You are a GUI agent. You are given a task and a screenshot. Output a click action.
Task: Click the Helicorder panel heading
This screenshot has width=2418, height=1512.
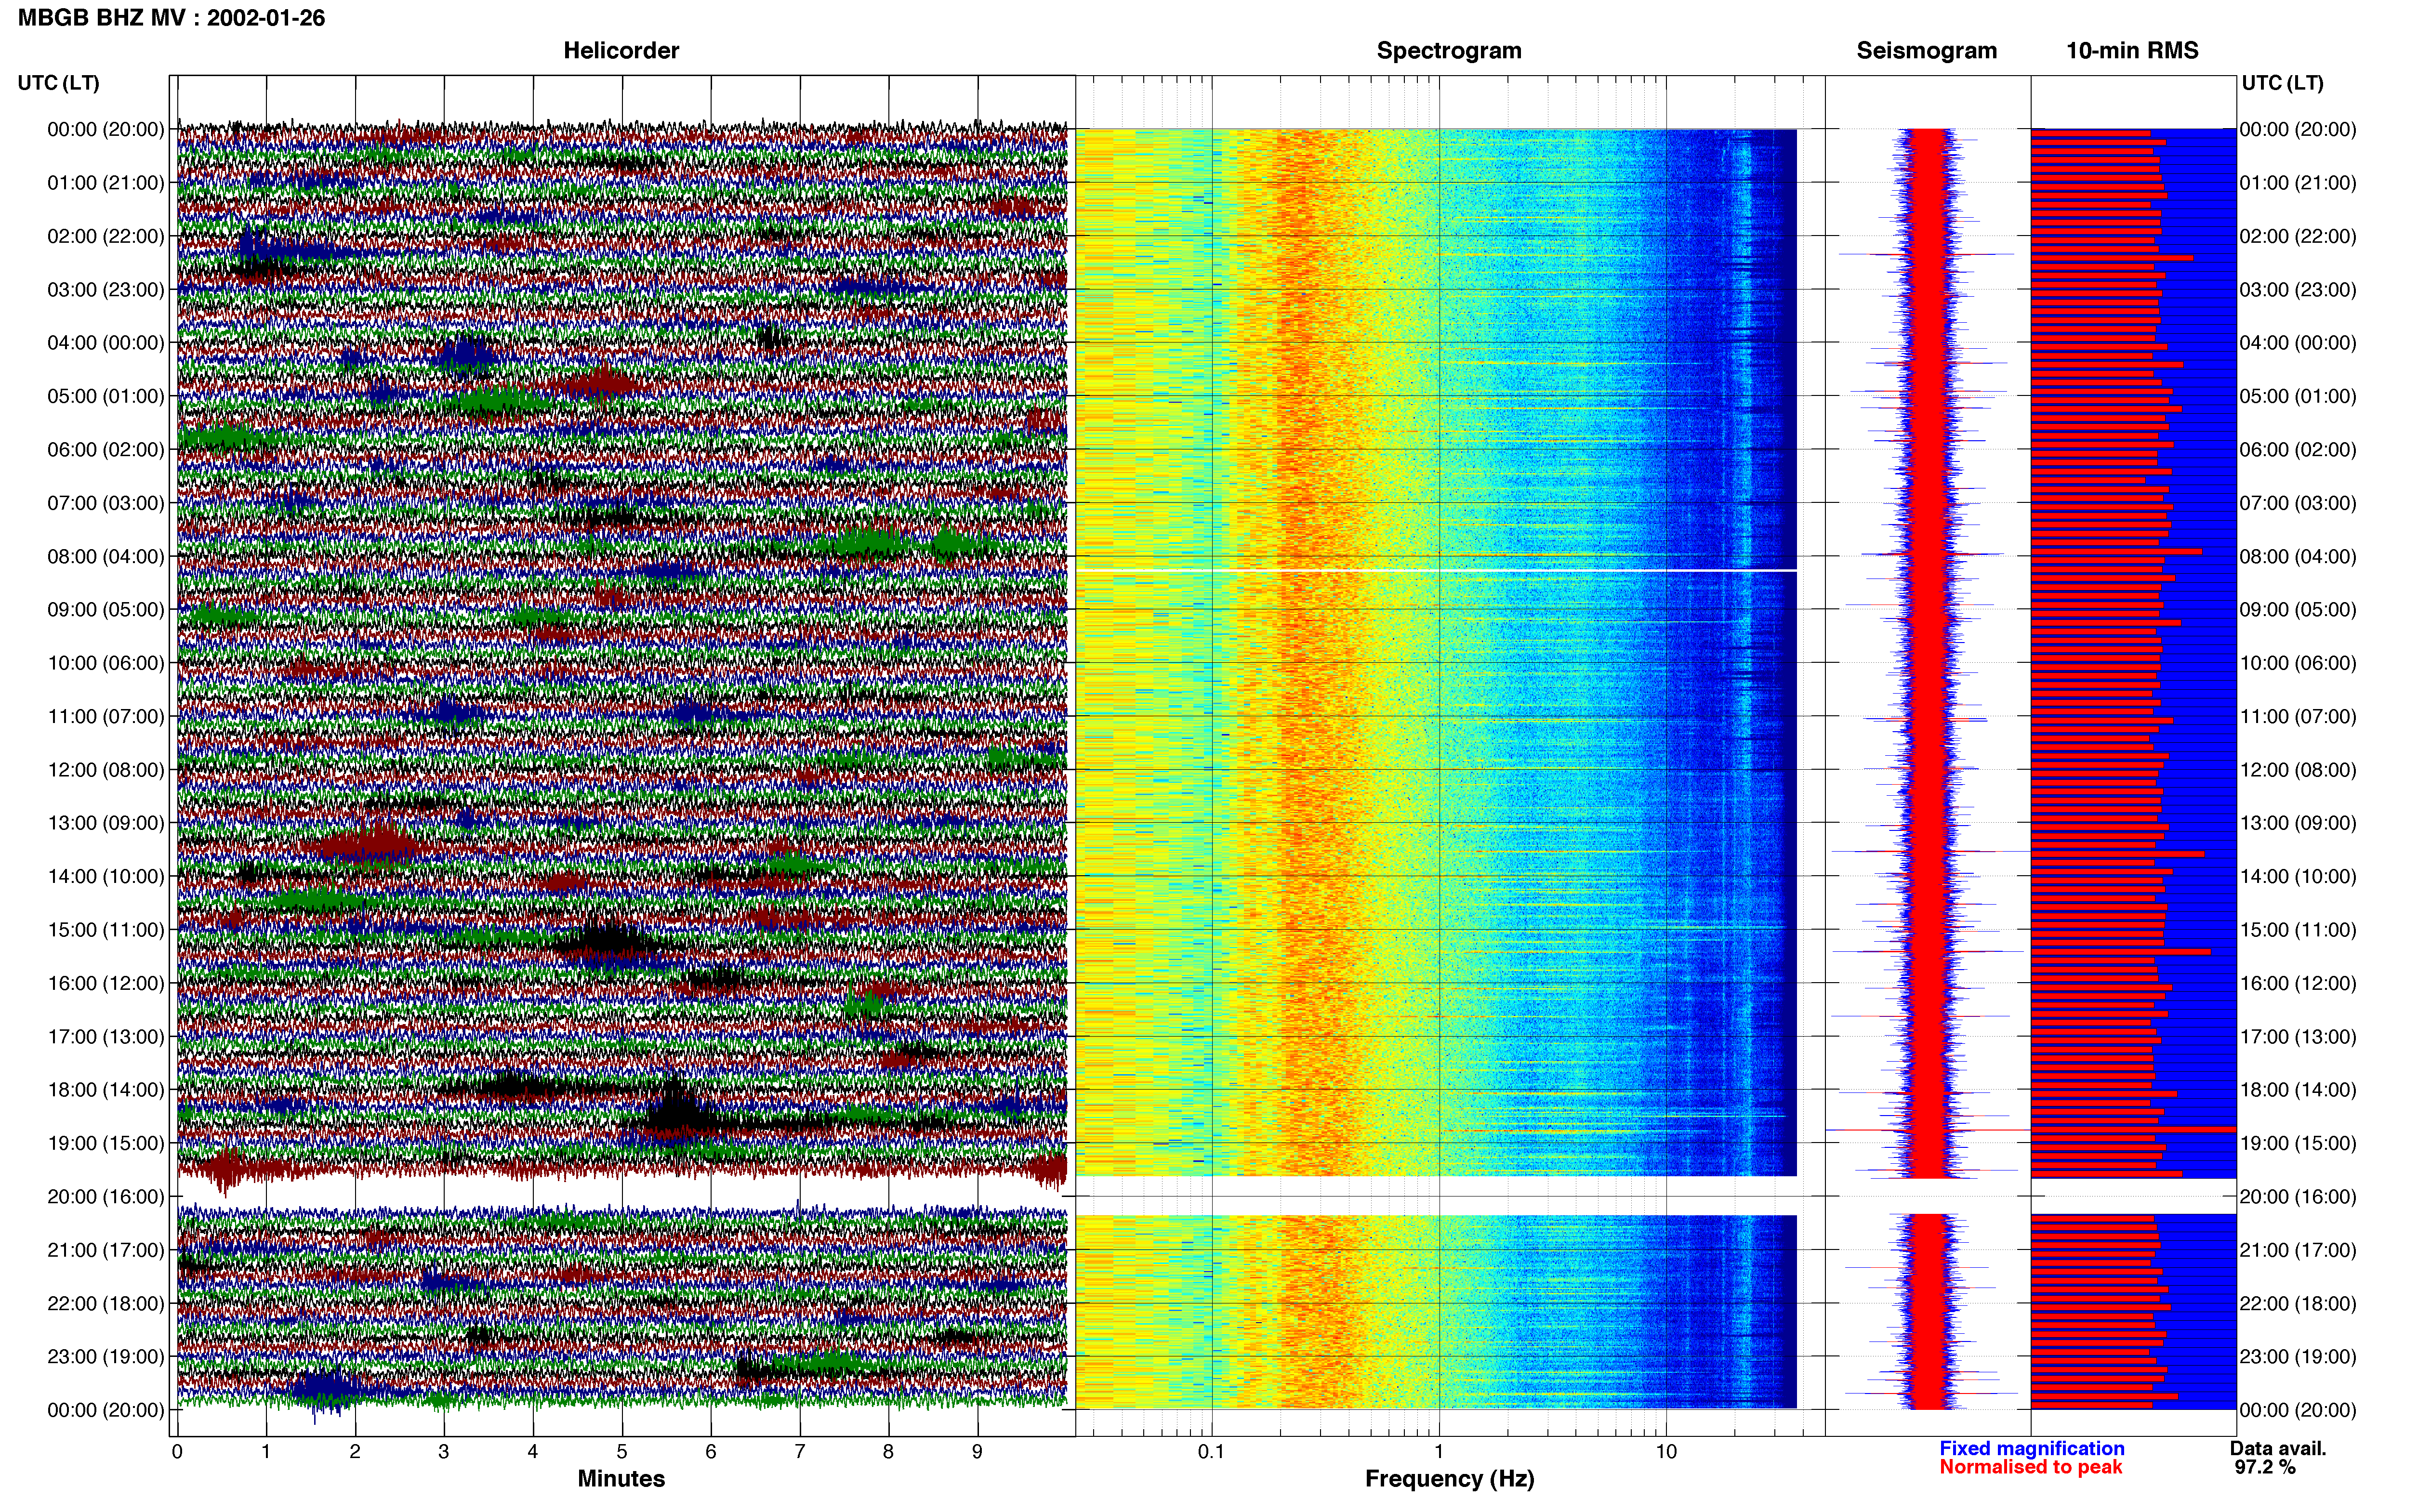pos(621,51)
